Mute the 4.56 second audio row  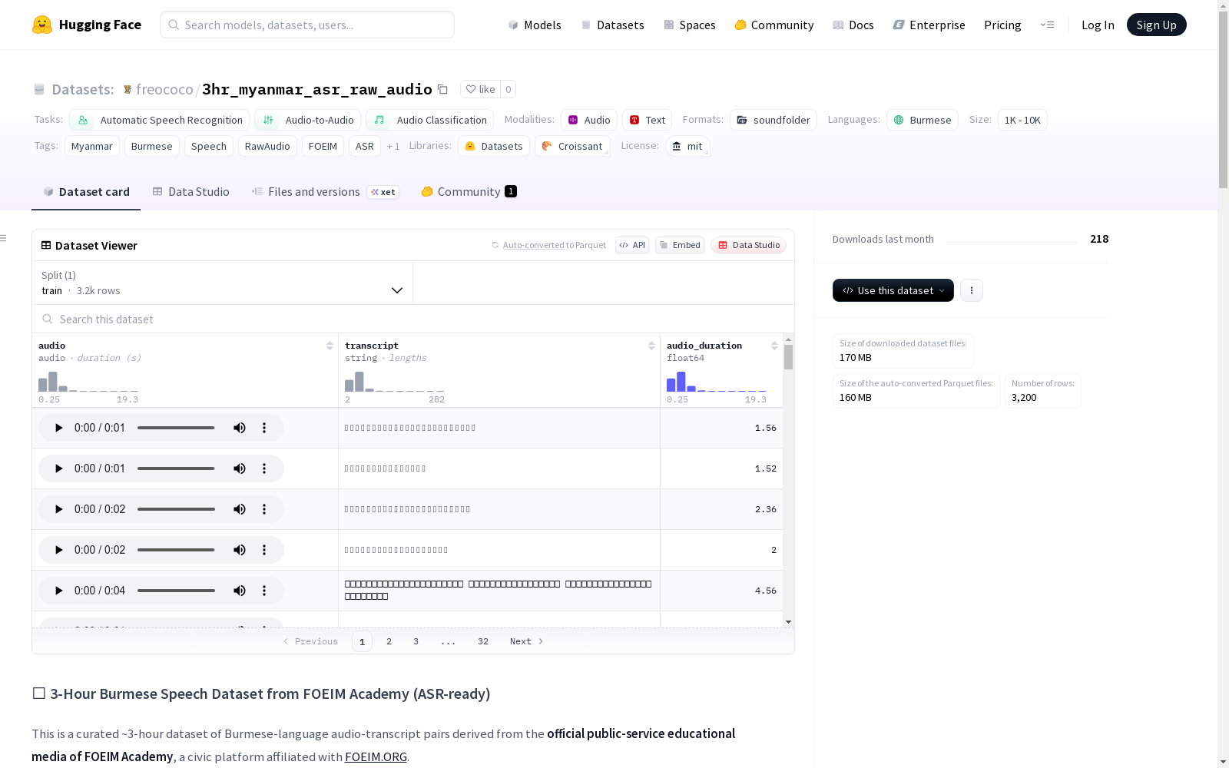(x=240, y=591)
